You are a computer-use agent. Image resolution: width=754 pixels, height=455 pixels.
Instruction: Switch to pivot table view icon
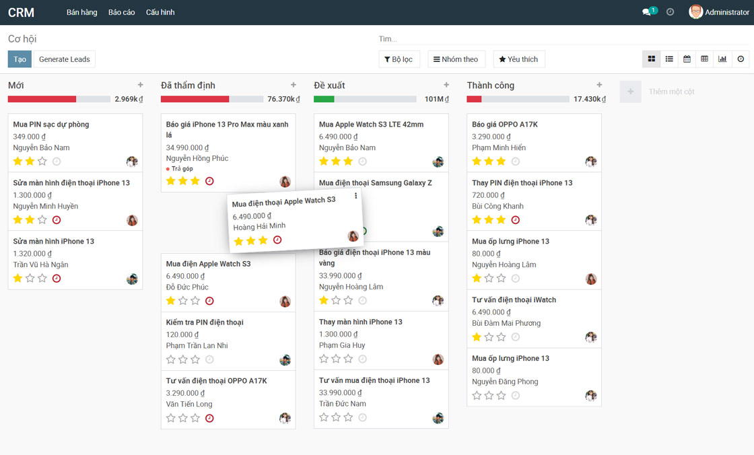[x=704, y=59]
